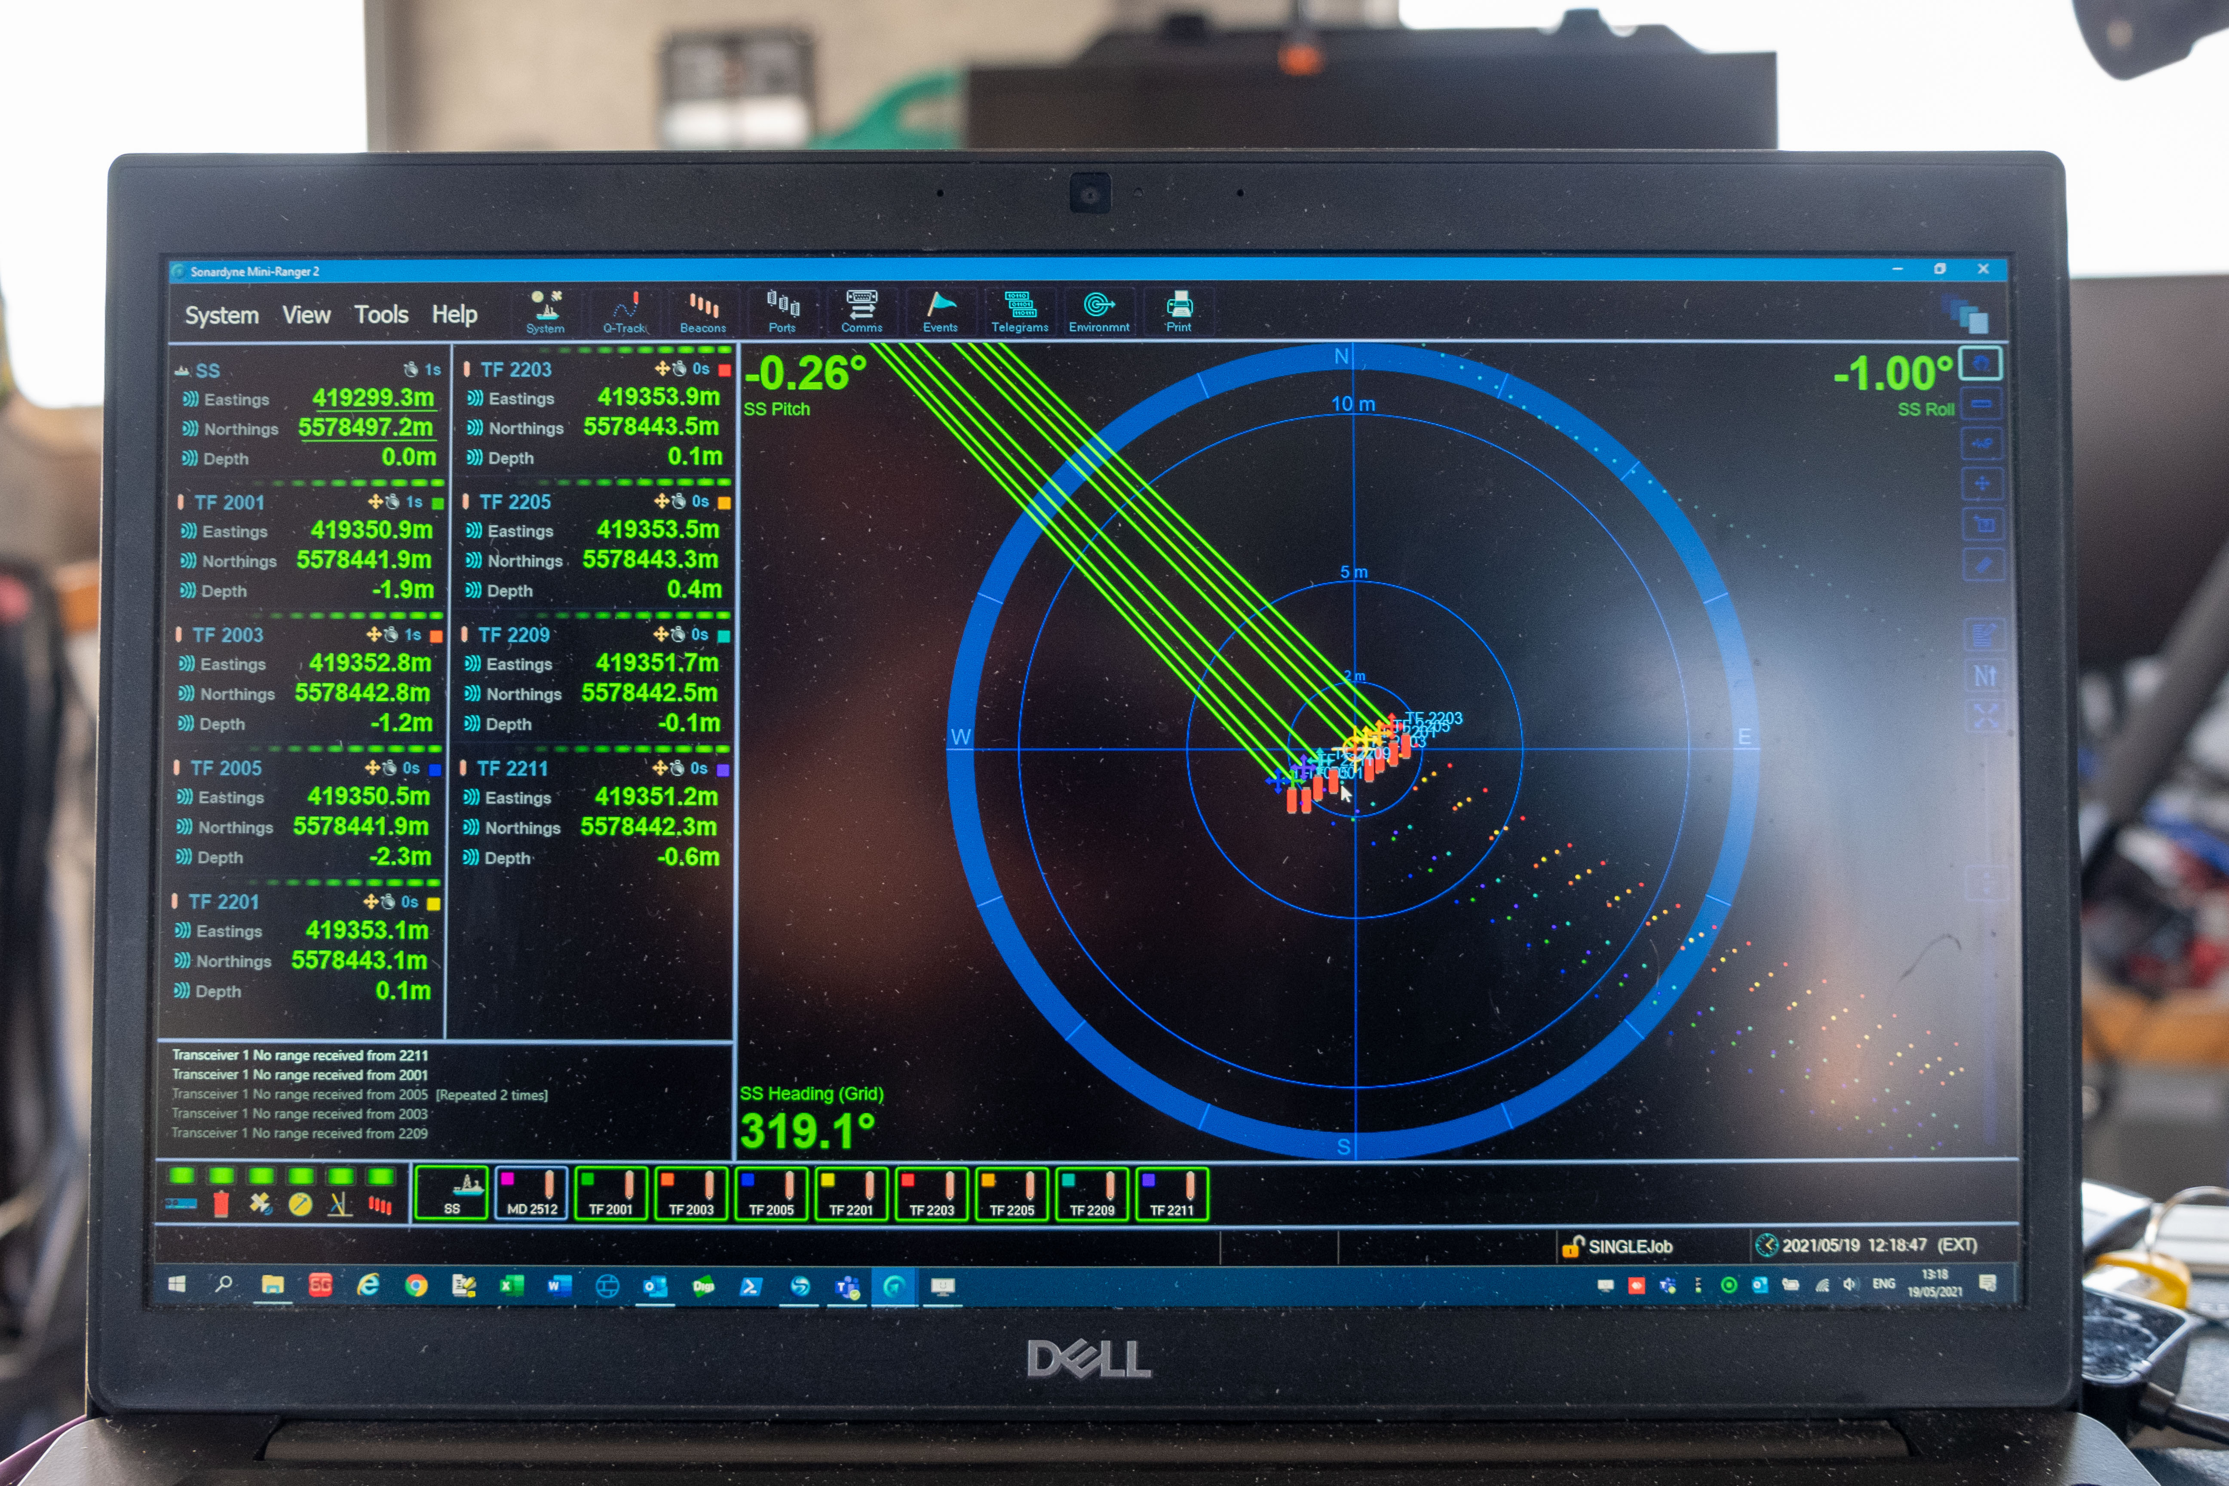Click the red transponders status icon
Image resolution: width=2229 pixels, height=1486 pixels.
point(380,1204)
